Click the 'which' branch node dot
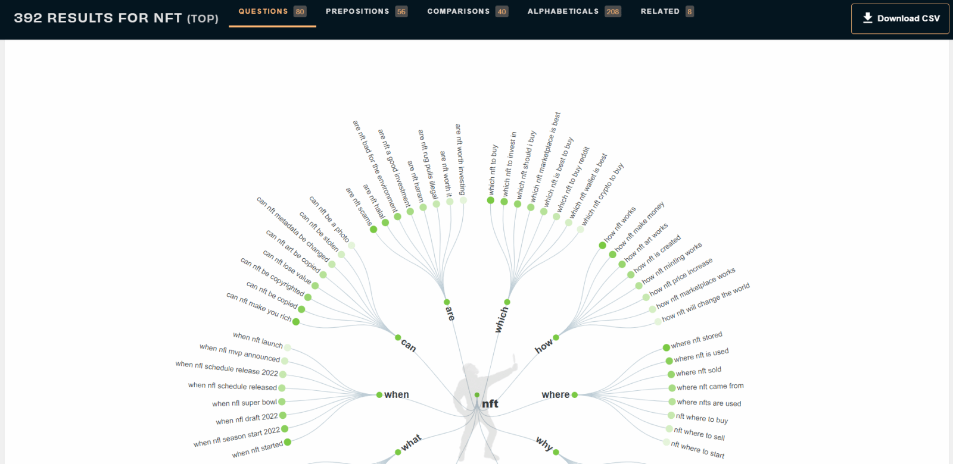Image resolution: width=953 pixels, height=464 pixels. 507,302
